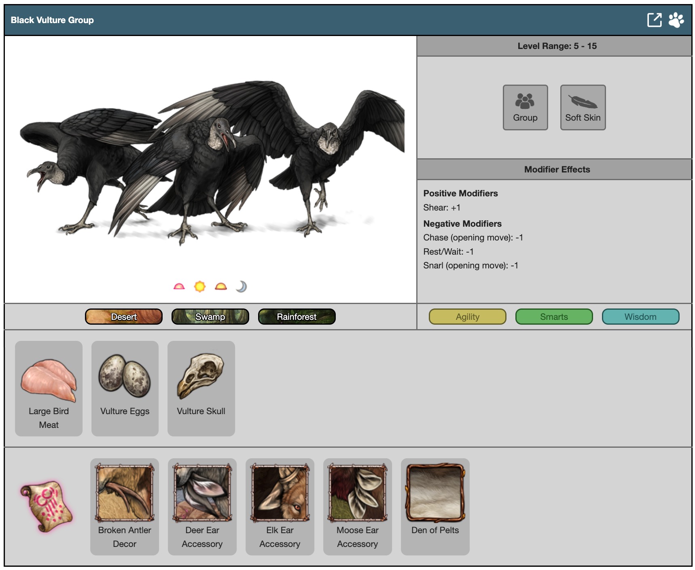View the Broken Antler Decor thumbnail
Viewport: 695px width, 570px height.
(x=125, y=493)
